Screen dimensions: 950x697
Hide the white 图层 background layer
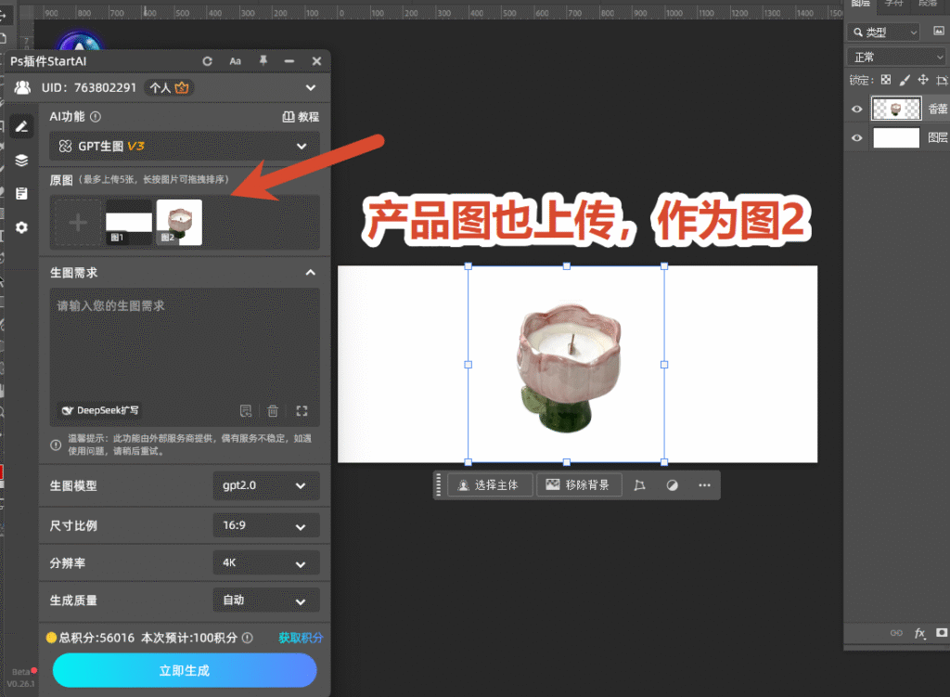tap(856, 137)
